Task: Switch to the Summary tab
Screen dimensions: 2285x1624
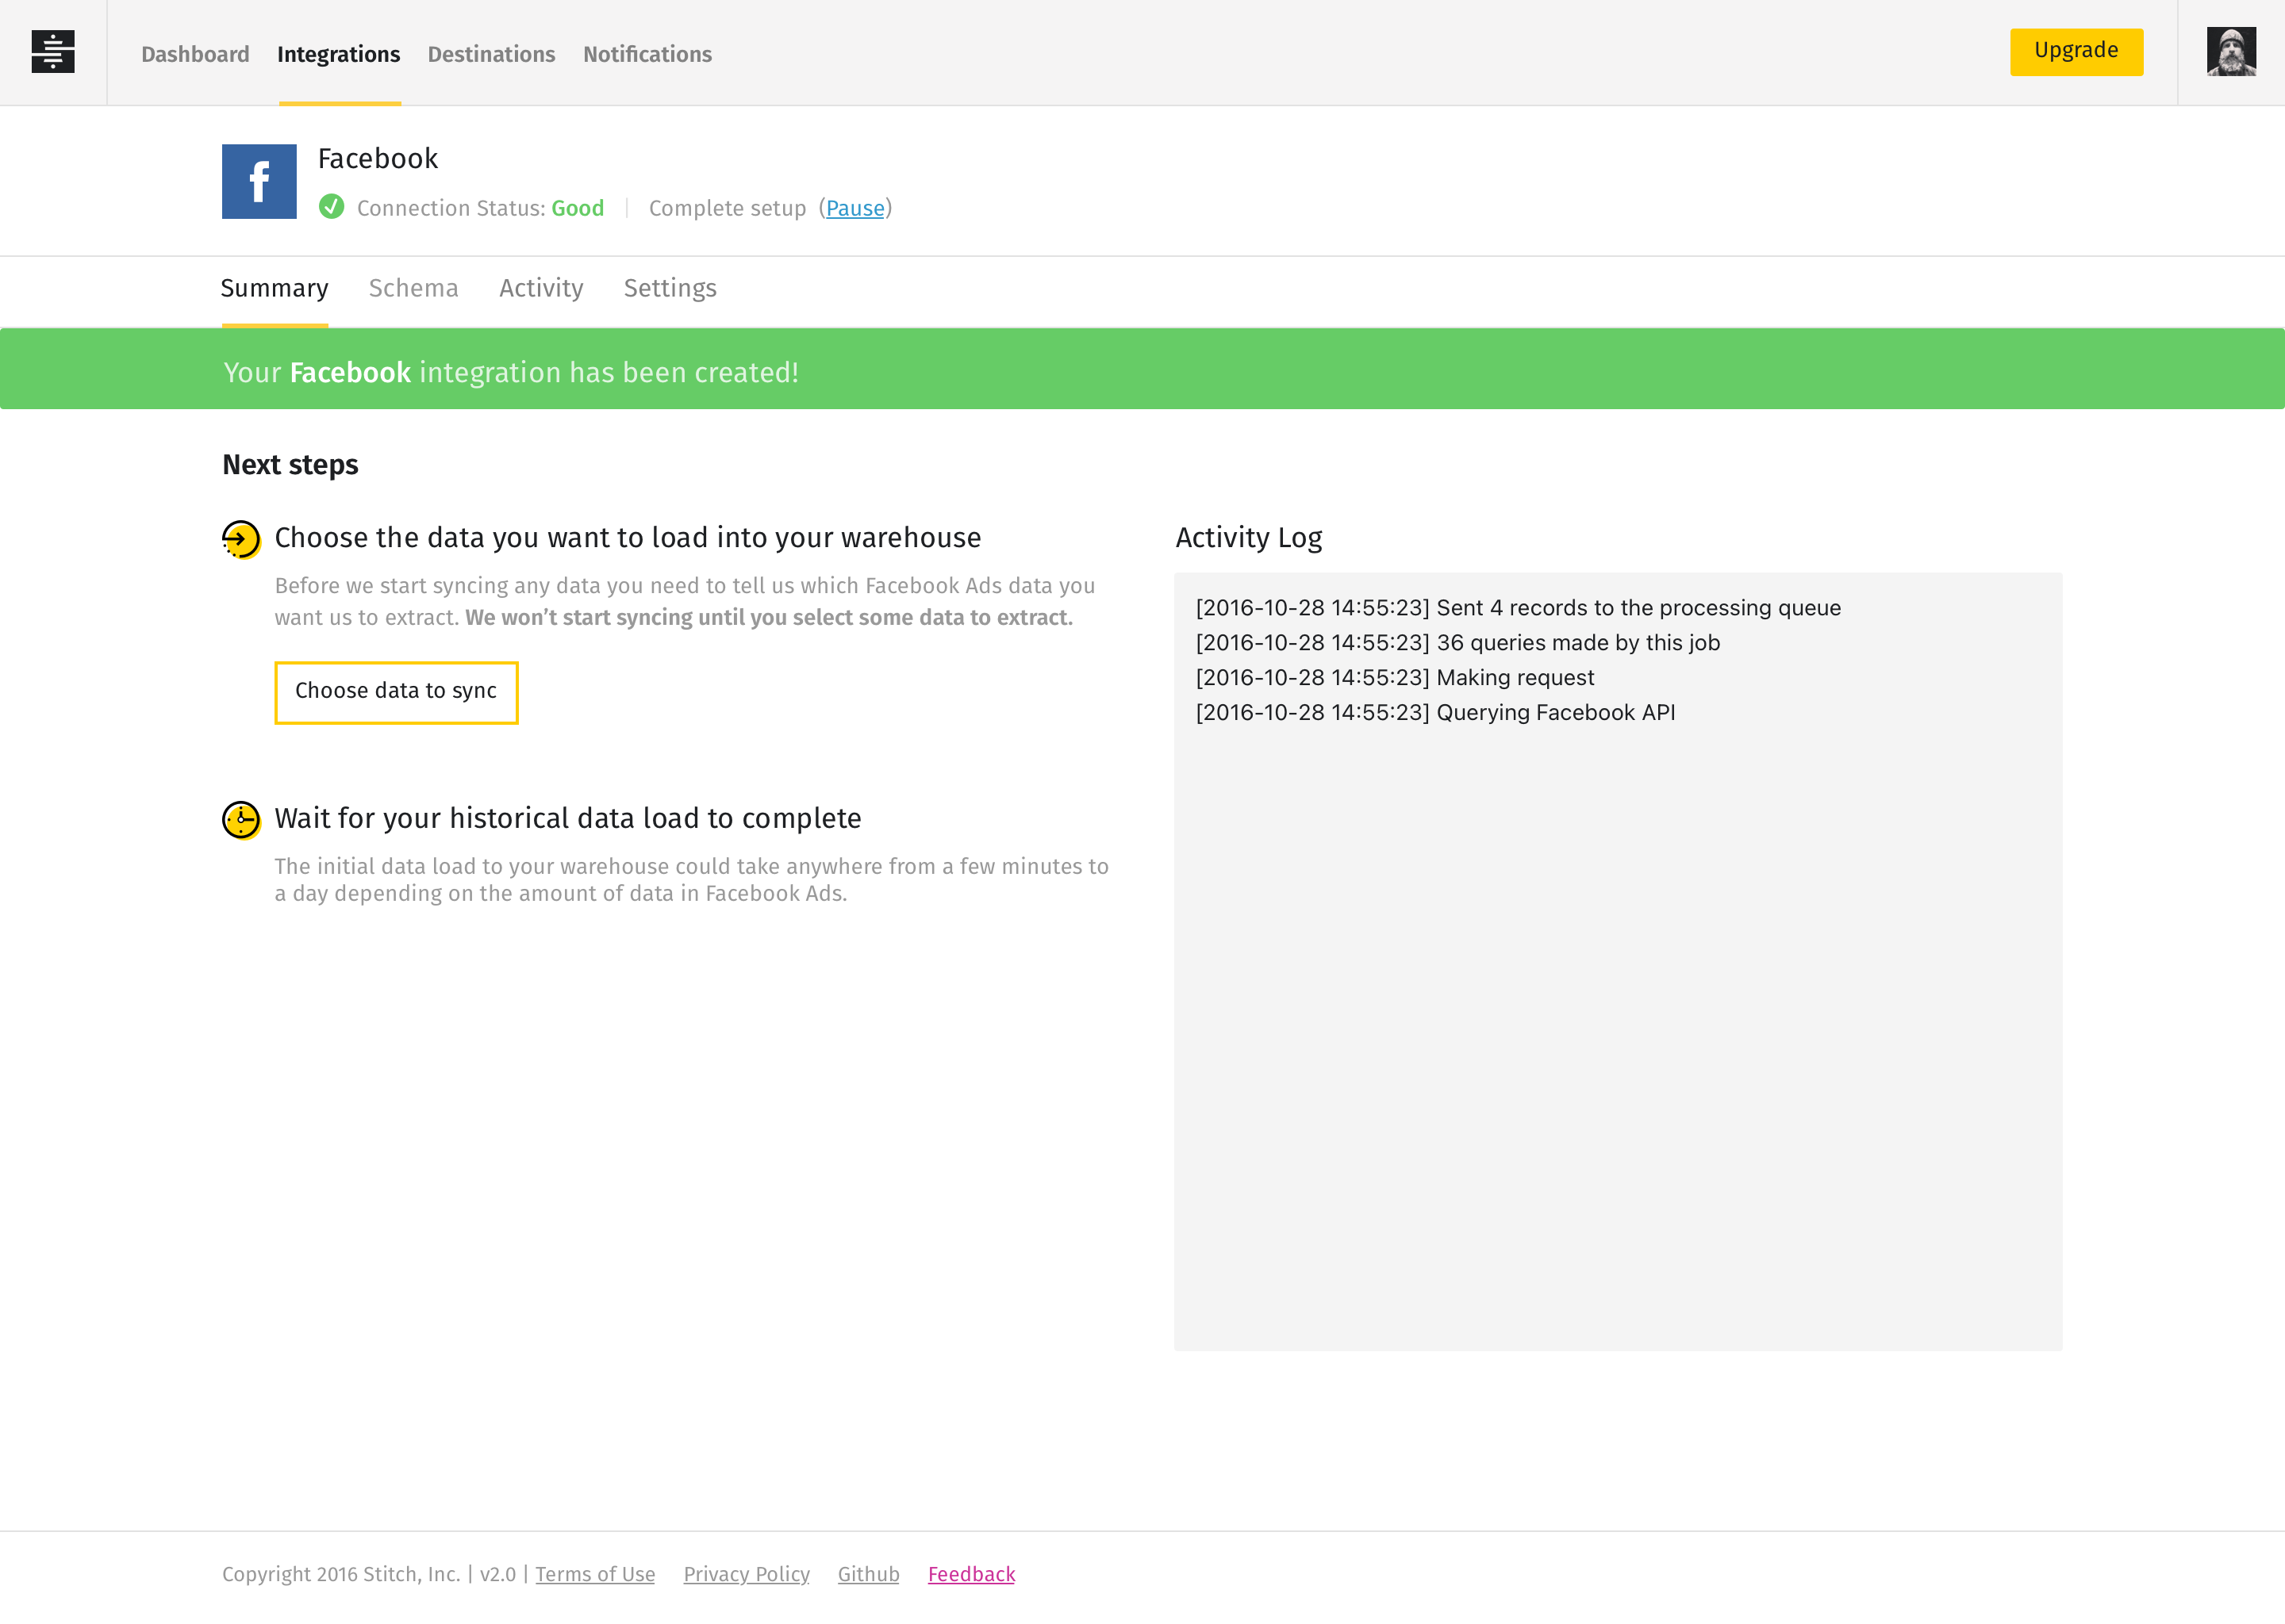Action: coord(274,289)
